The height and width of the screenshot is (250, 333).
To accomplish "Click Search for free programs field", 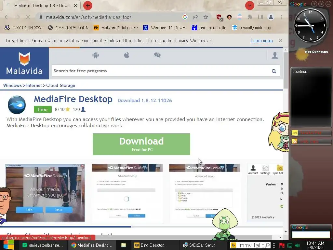I will click(161, 71).
